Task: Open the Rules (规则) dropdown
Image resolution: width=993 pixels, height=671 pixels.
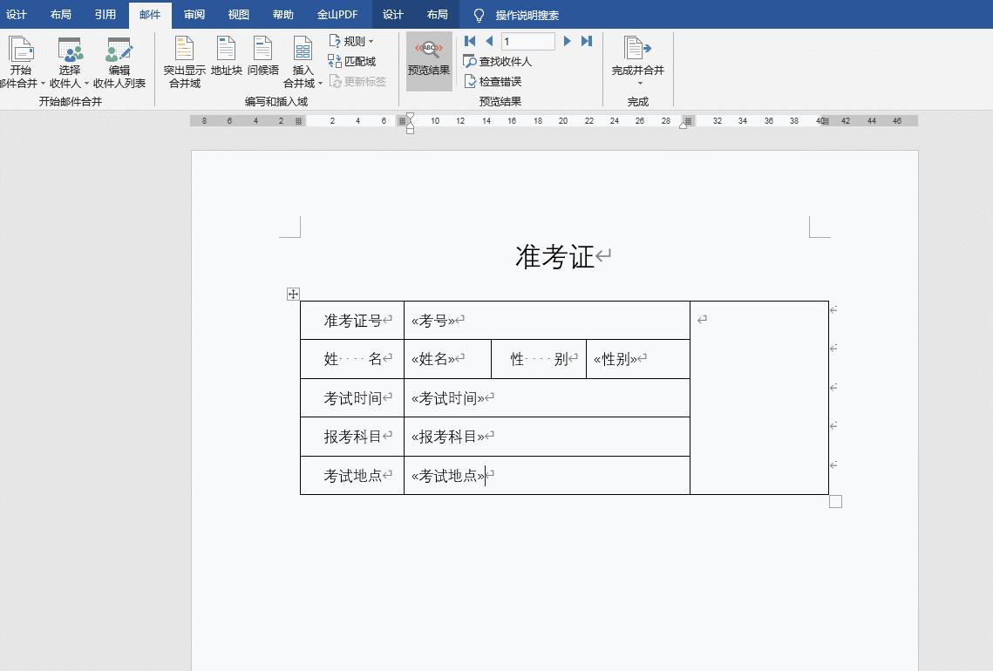Action: 350,40
